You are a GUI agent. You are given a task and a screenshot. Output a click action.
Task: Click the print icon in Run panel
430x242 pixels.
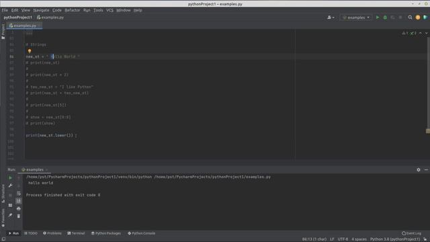[19, 208]
